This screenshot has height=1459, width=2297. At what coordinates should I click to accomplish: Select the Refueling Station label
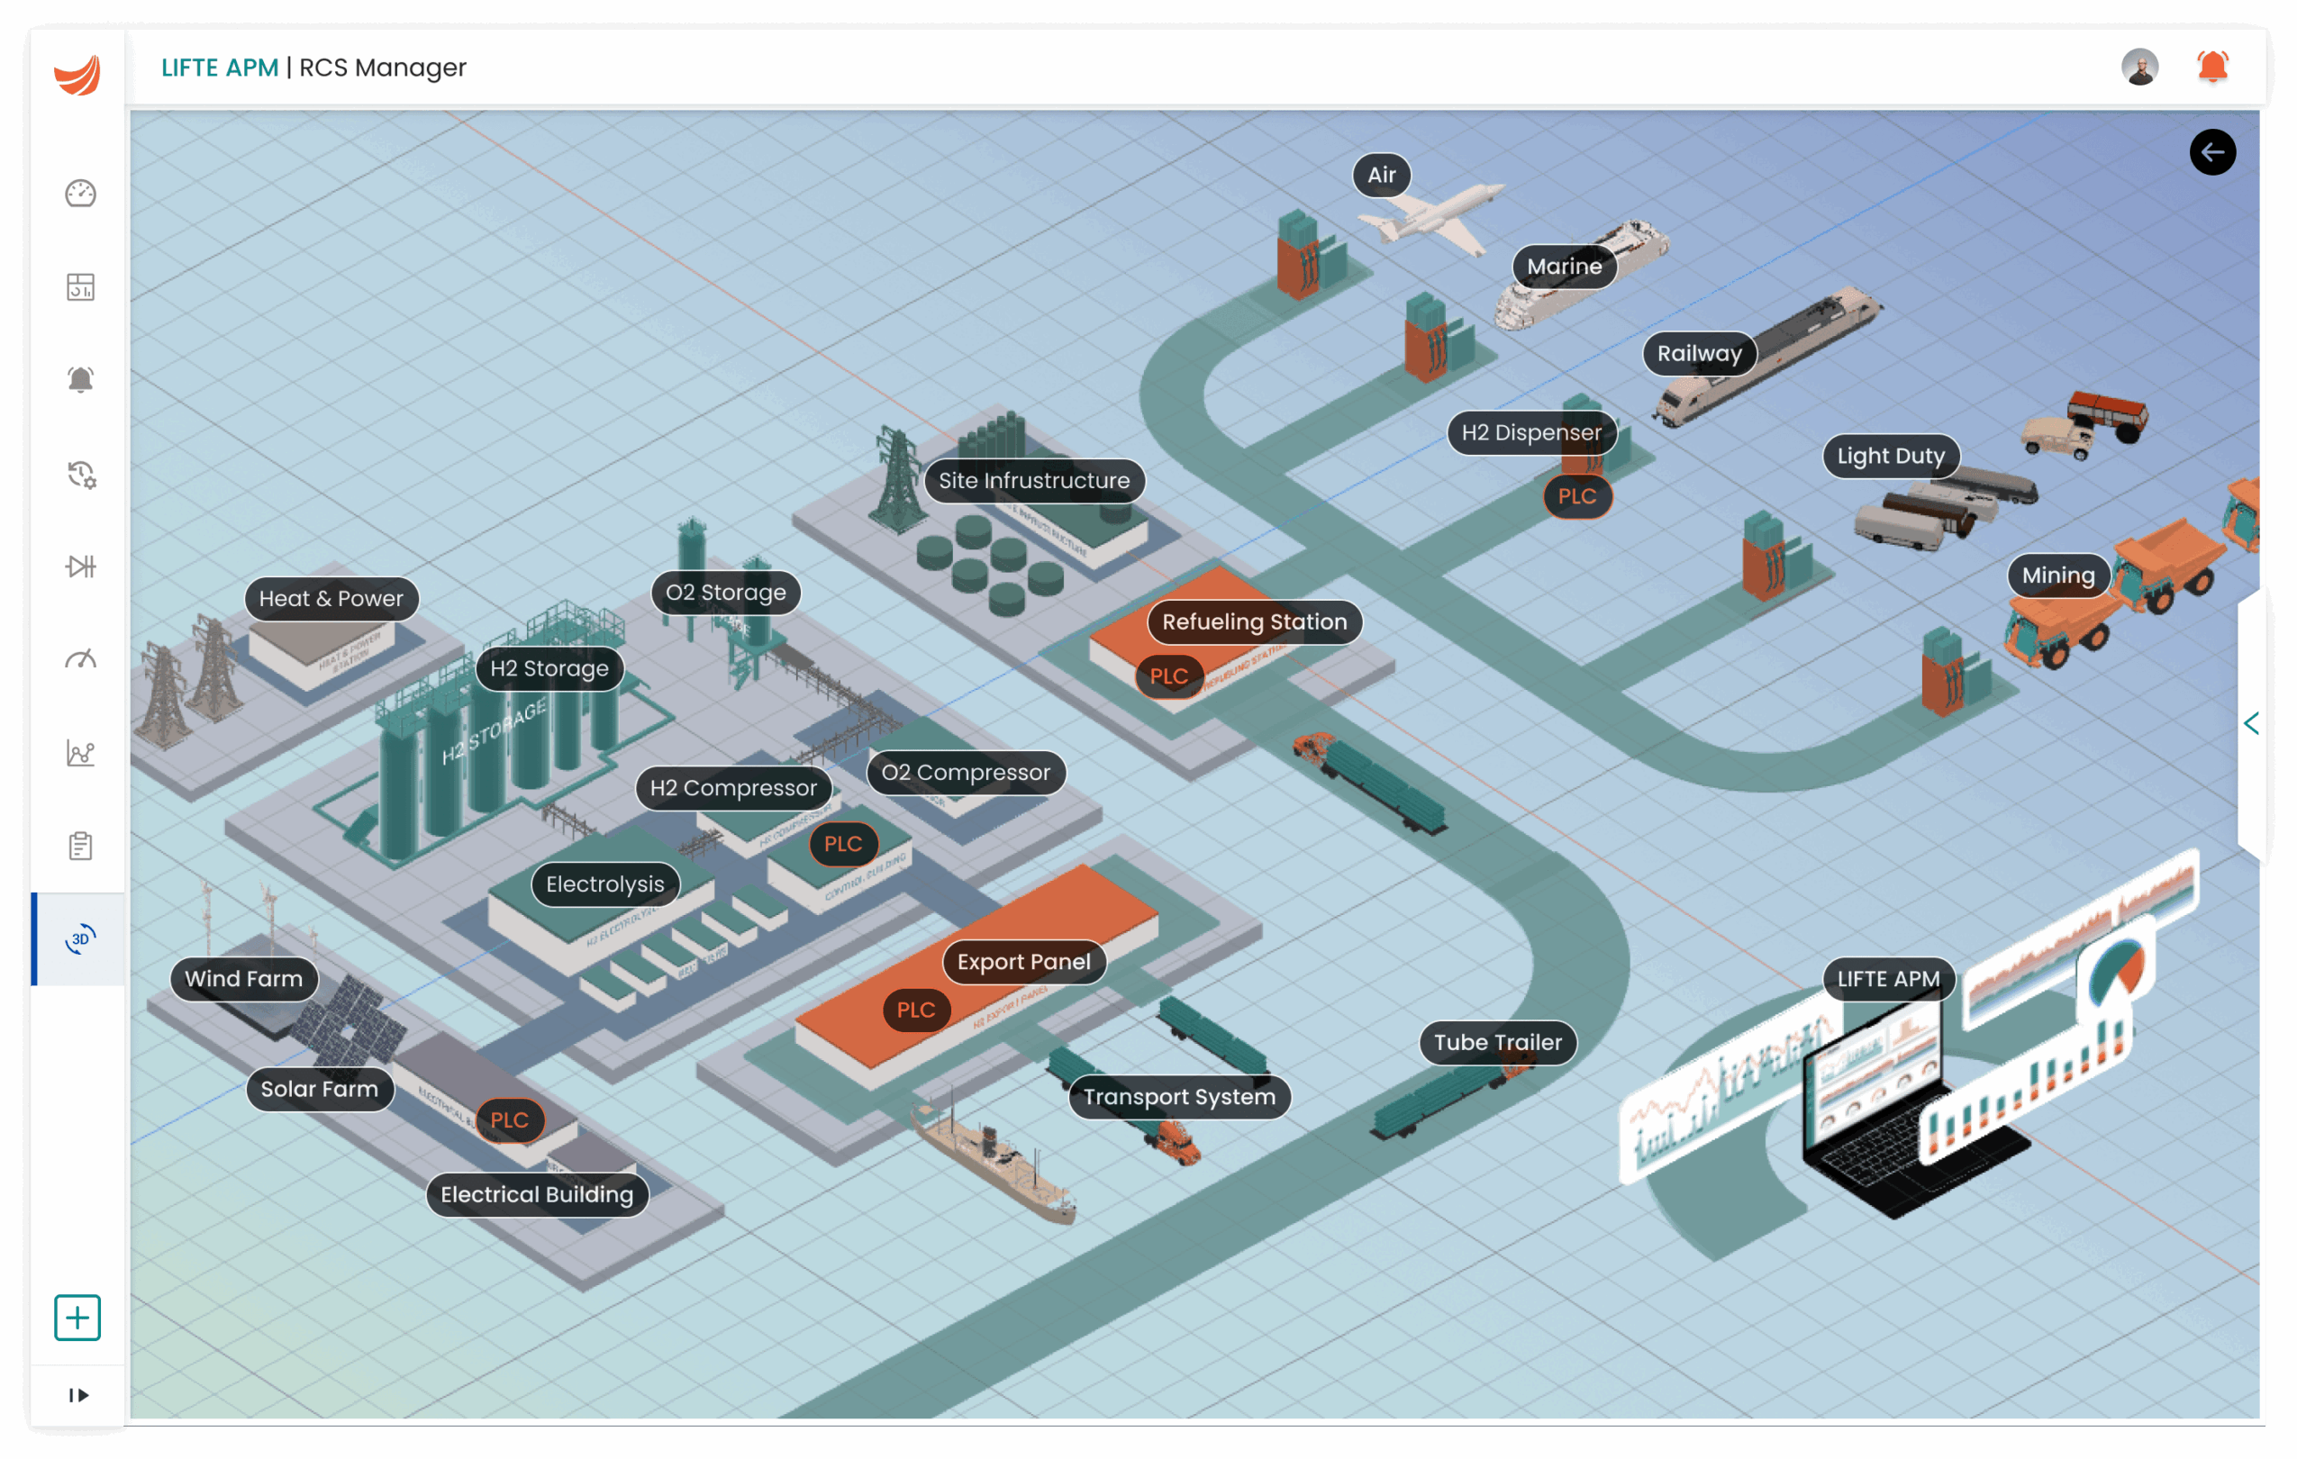point(1253,621)
